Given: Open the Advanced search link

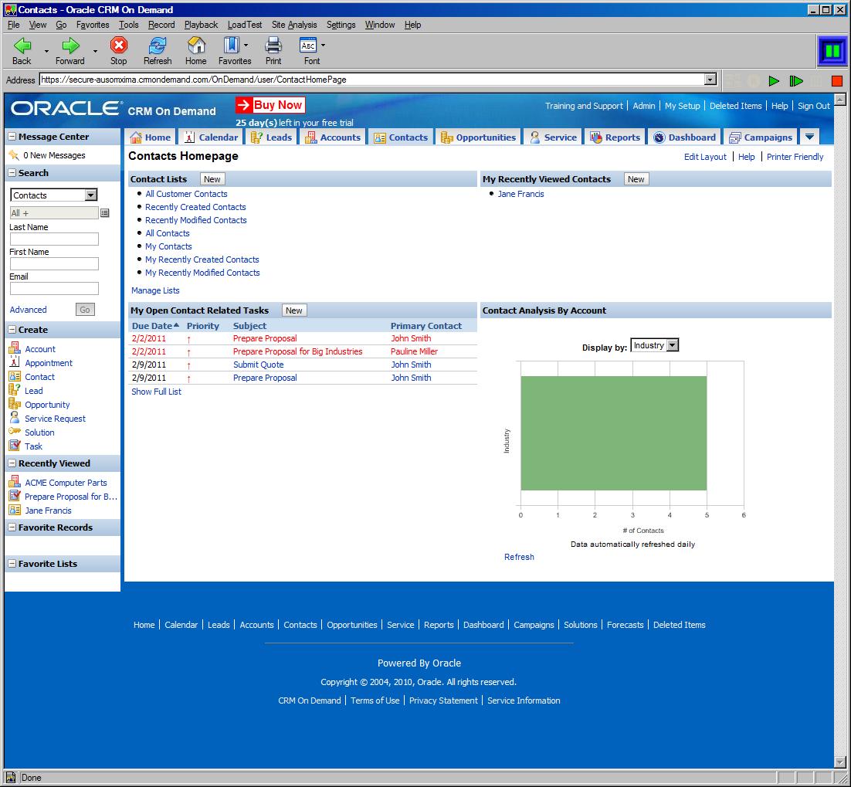Looking at the screenshot, I should click(29, 310).
